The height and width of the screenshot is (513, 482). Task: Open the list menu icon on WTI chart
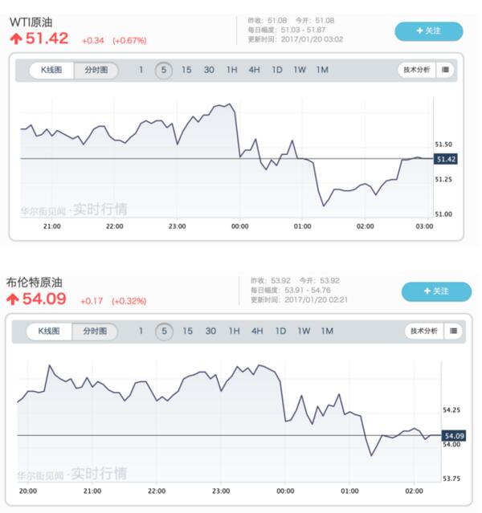446,70
